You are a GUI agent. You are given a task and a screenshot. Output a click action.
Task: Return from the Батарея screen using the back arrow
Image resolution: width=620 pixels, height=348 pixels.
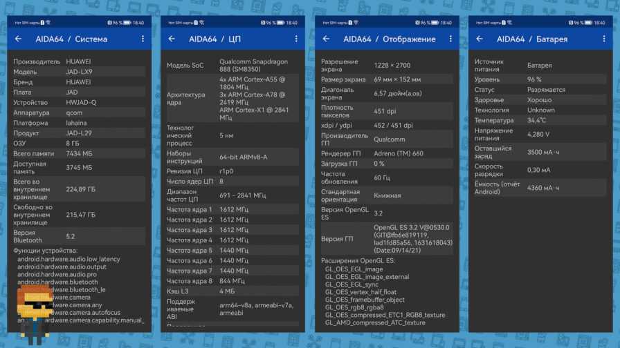click(480, 39)
